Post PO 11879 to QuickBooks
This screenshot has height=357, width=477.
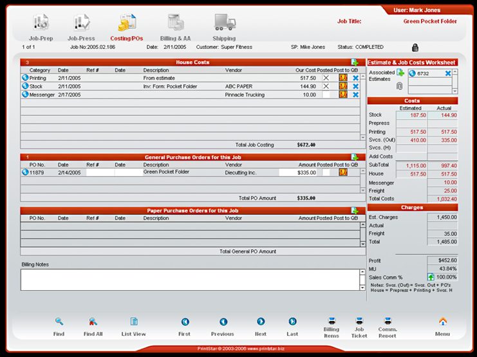tap(343, 172)
